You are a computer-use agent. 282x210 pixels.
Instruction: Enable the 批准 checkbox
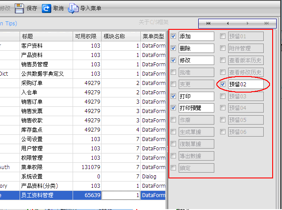(x=173, y=72)
